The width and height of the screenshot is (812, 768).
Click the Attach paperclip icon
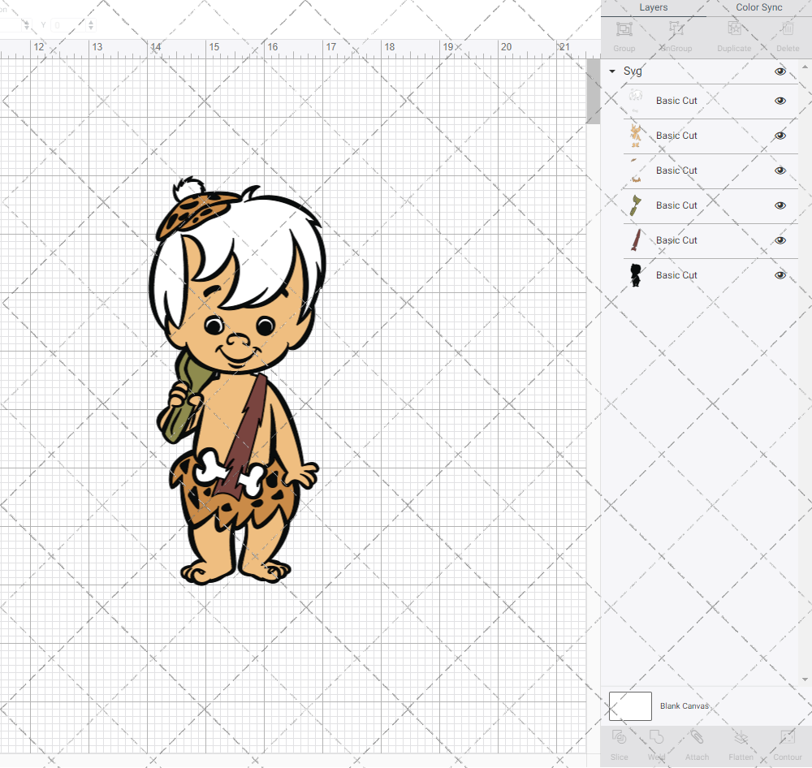[697, 737]
